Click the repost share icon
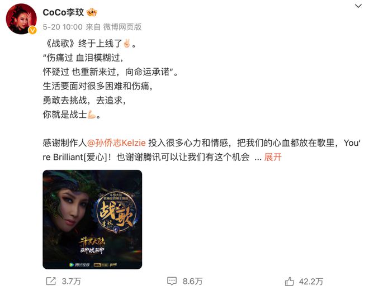Image resolution: width=369 pixels, height=290 pixels. (51, 281)
